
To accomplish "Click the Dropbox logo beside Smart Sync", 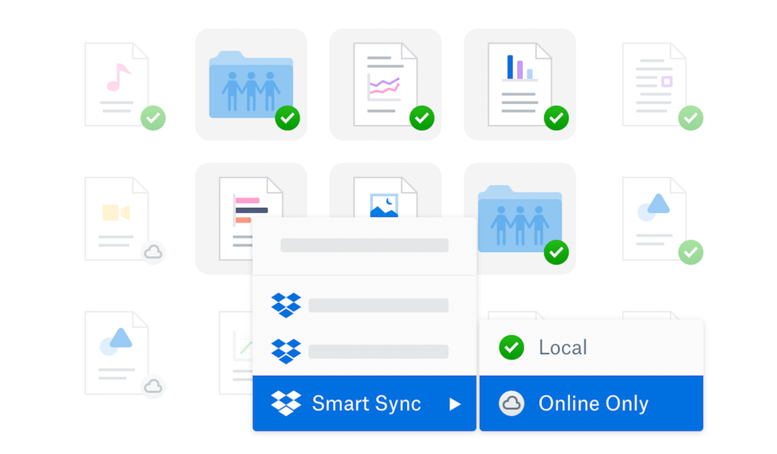I will [286, 403].
